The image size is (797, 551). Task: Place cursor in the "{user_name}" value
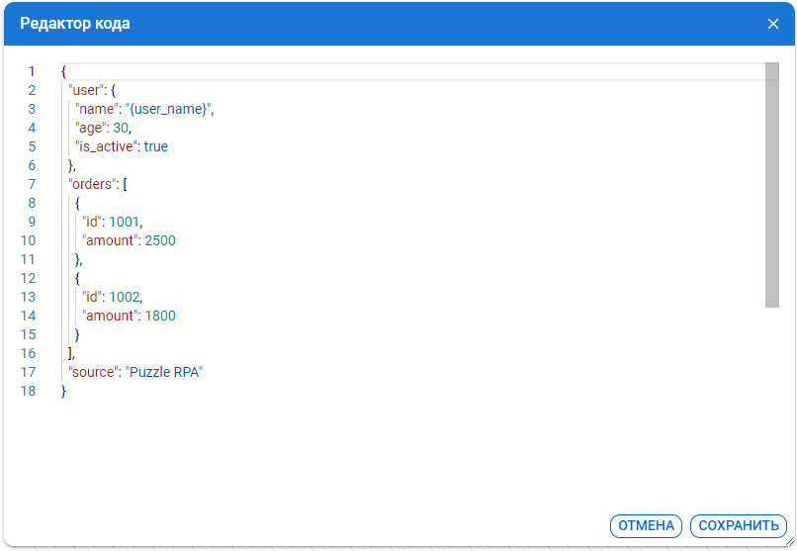pyautogui.click(x=168, y=109)
